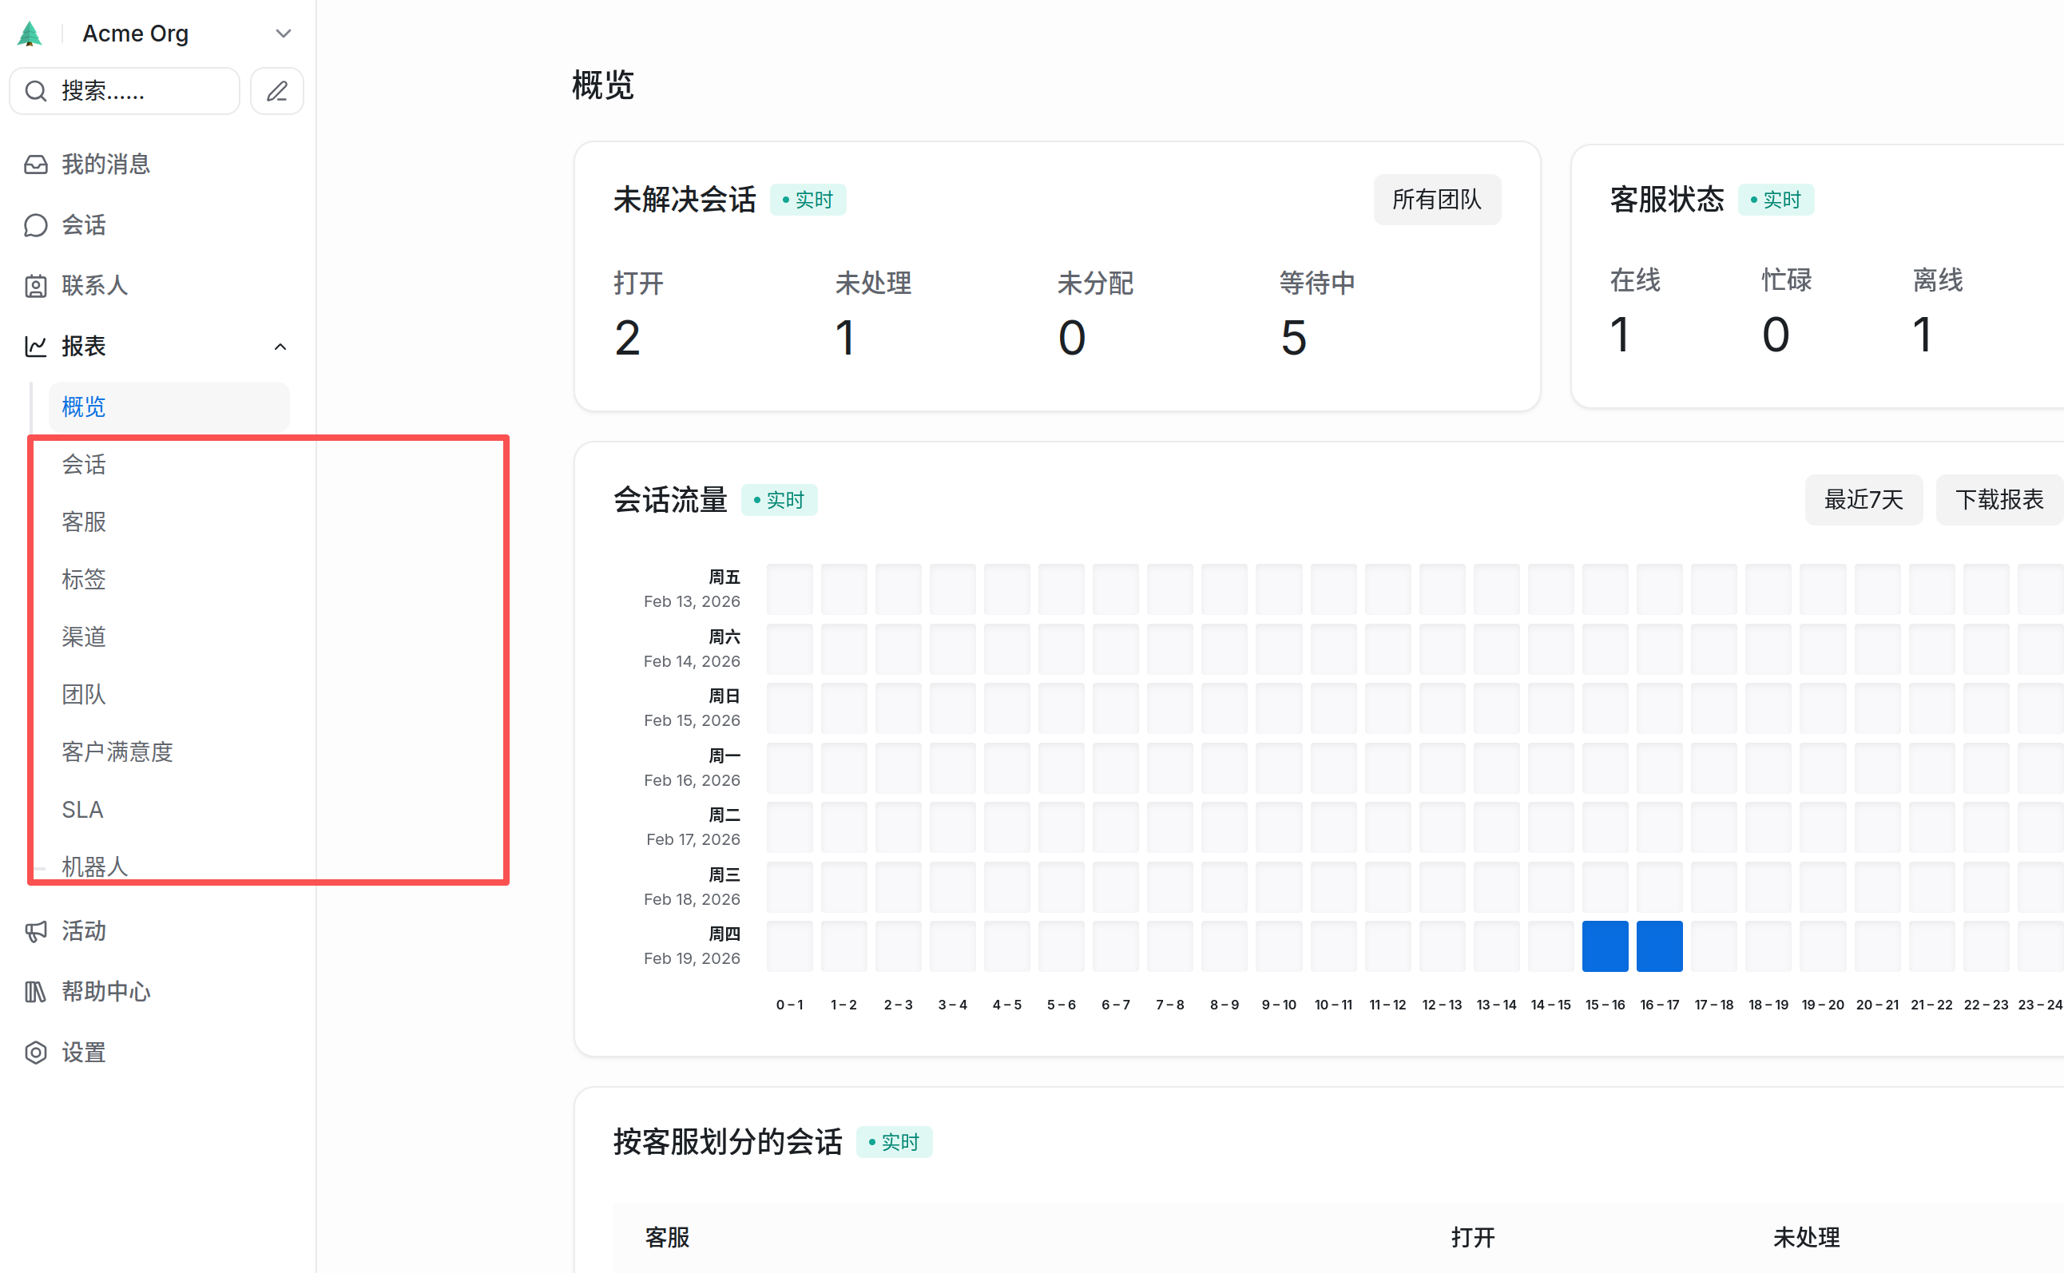Select 客户满意度 report item
This screenshot has height=1273, width=2064.
pos(117,752)
